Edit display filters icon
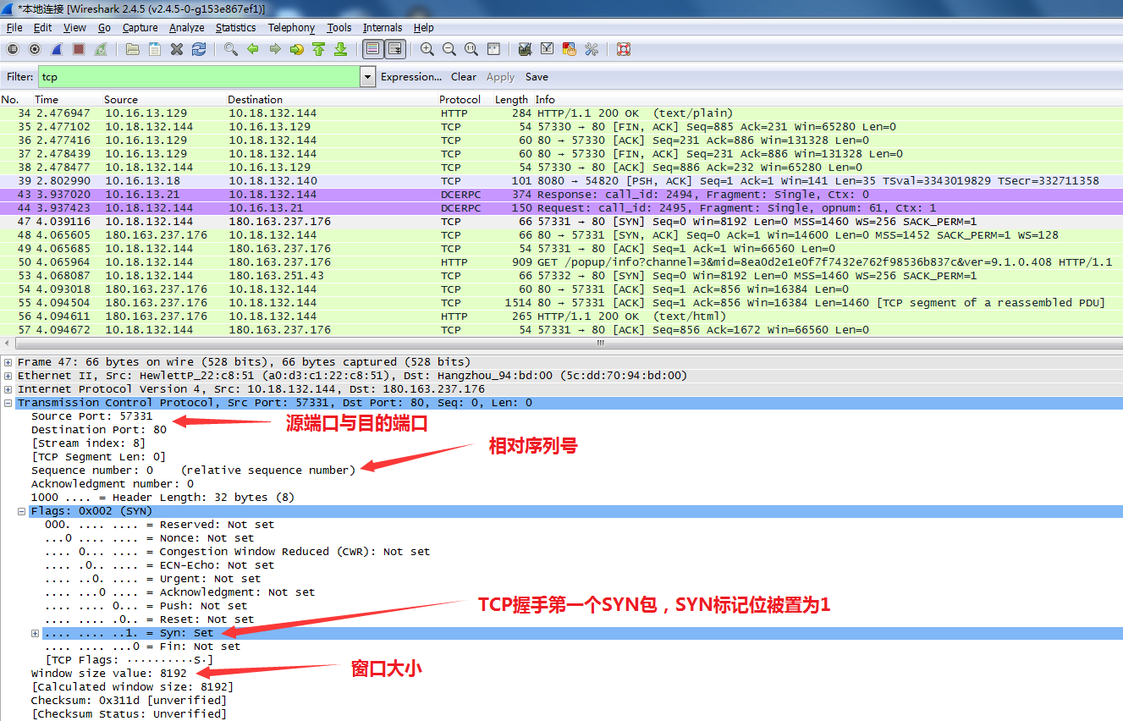1123x721 pixels. [x=547, y=49]
